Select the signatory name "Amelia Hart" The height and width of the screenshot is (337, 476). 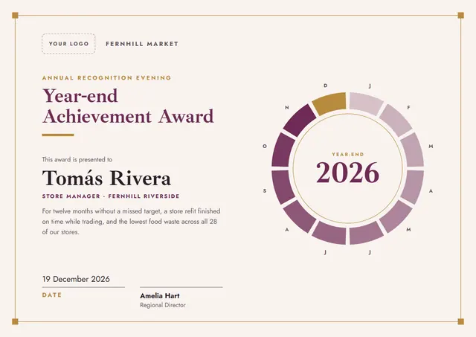160,295
